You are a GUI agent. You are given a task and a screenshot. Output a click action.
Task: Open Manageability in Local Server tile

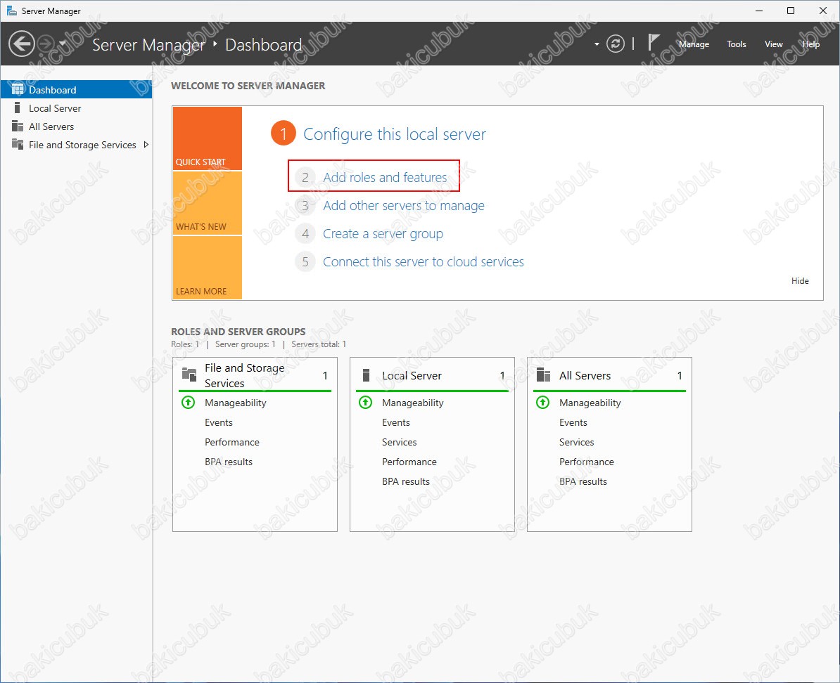pyautogui.click(x=412, y=403)
